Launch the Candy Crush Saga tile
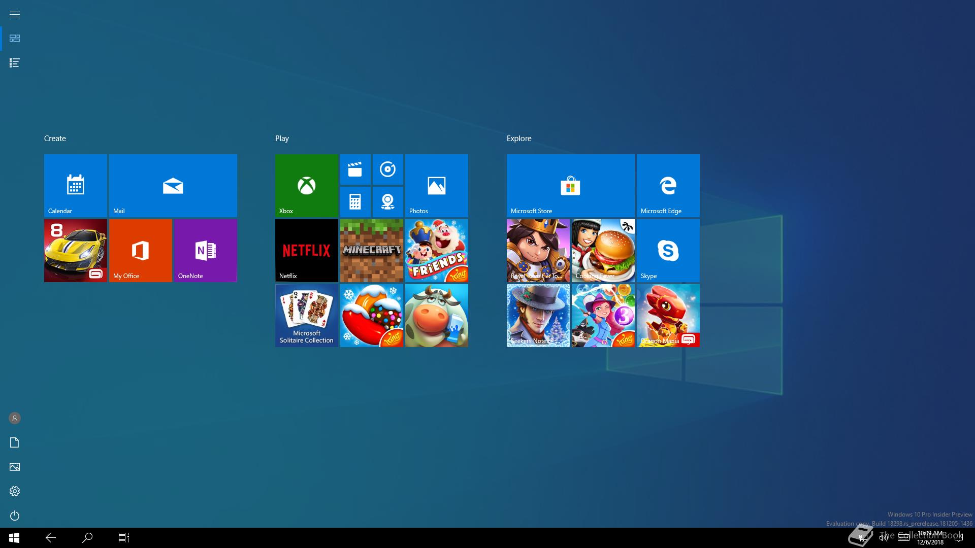Screen dimensions: 975x548 pyautogui.click(x=372, y=316)
